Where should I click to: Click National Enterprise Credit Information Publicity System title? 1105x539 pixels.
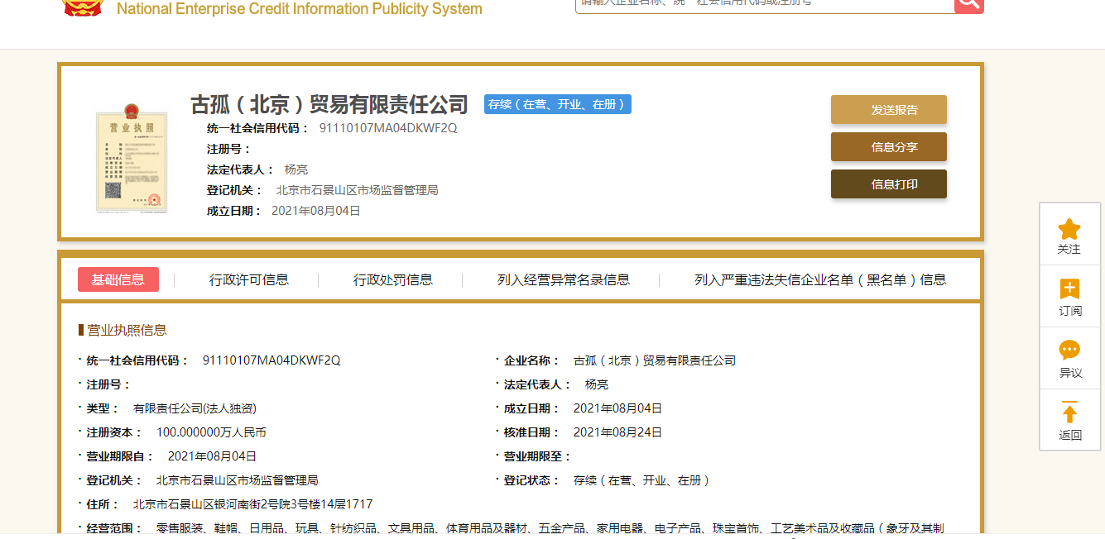300,9
